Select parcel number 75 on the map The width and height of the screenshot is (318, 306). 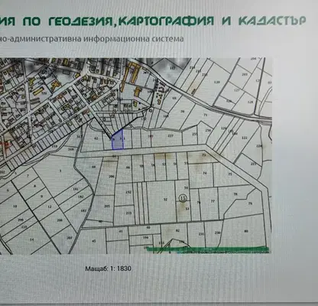point(230,174)
